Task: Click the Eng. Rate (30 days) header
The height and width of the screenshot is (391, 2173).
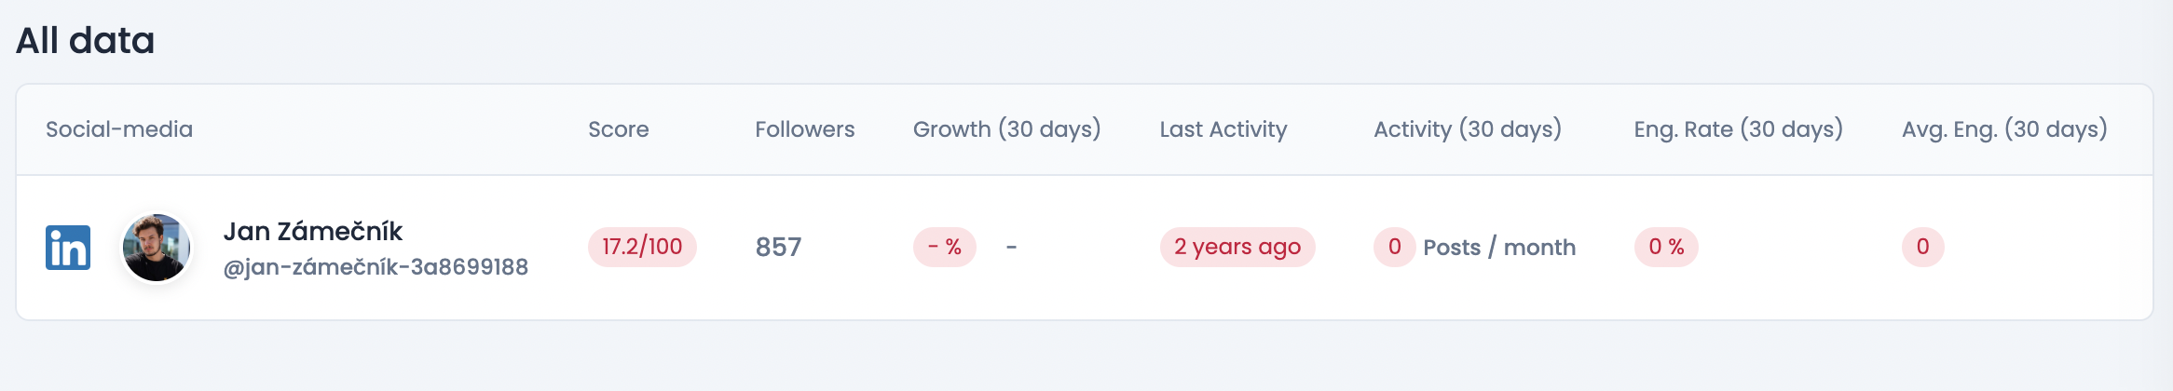Action: [1738, 129]
